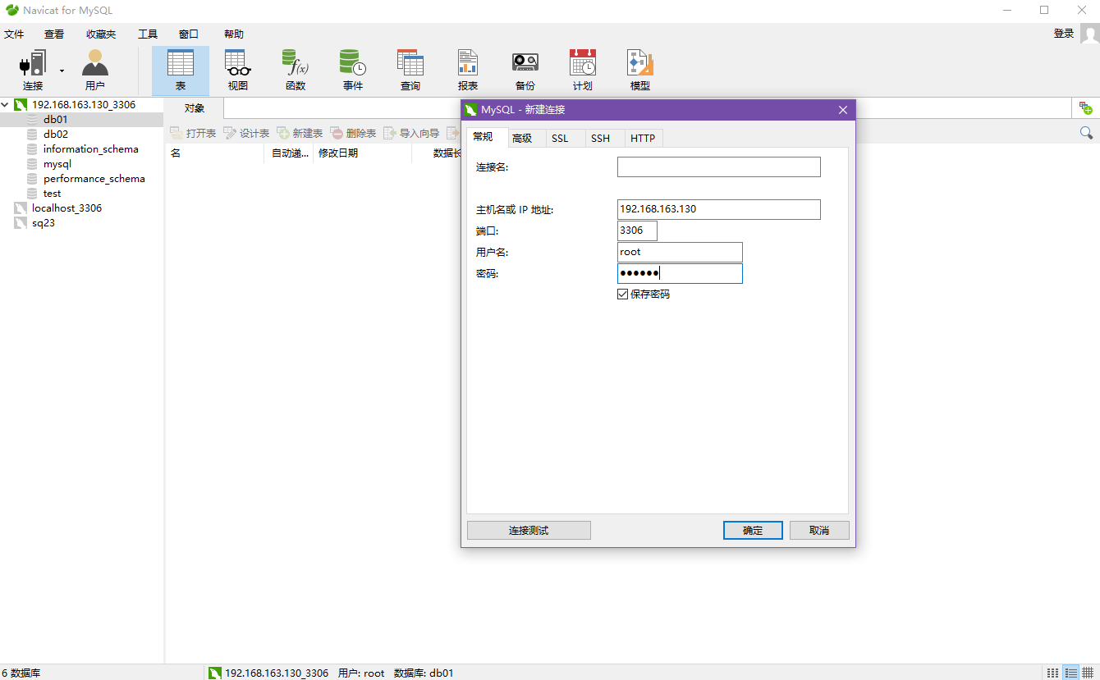
Task: Open the 函数 functions view
Action: click(296, 71)
